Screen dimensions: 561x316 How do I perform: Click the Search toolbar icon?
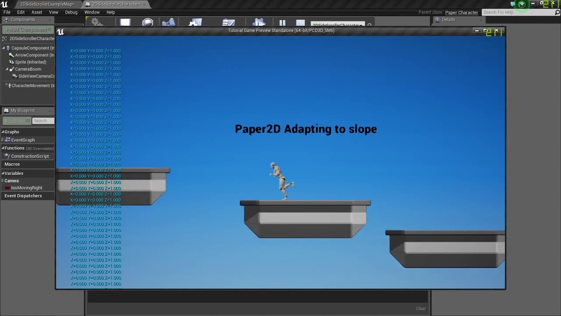coord(169,22)
